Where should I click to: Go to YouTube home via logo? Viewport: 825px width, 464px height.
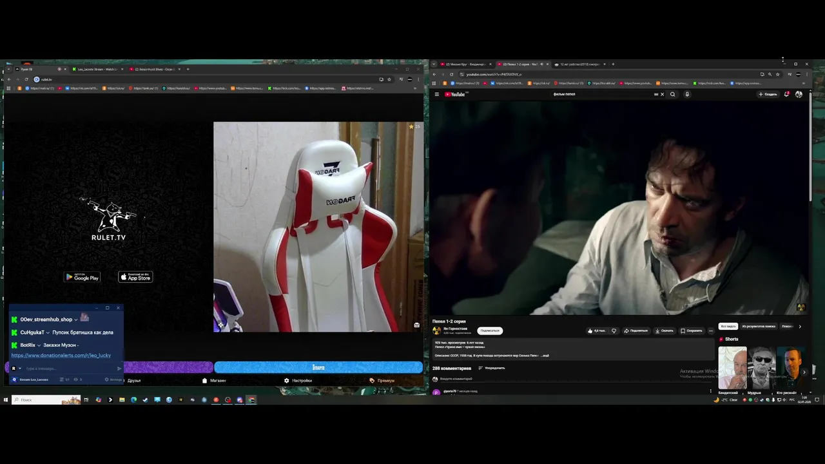(455, 94)
